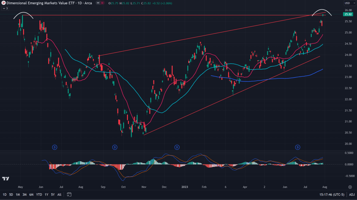Screen dimensions: 357x200
Task: Click the dividend marker near October
Action: coord(115,147)
